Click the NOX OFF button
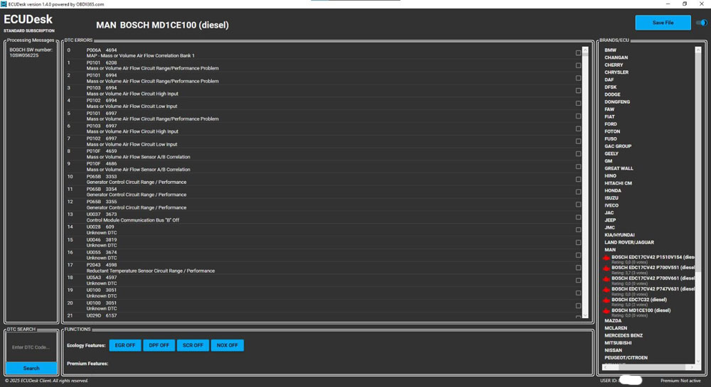The image size is (711, 387). [228, 345]
